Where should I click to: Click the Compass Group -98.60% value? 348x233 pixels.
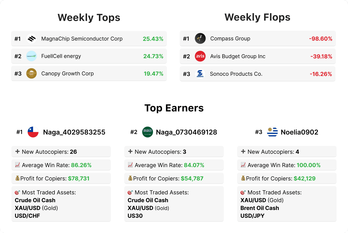(320, 39)
